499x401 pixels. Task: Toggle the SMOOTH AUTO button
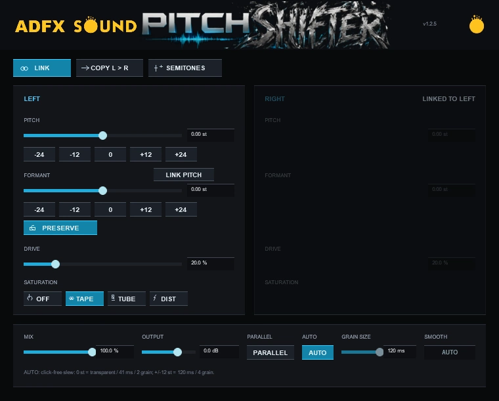(450, 352)
